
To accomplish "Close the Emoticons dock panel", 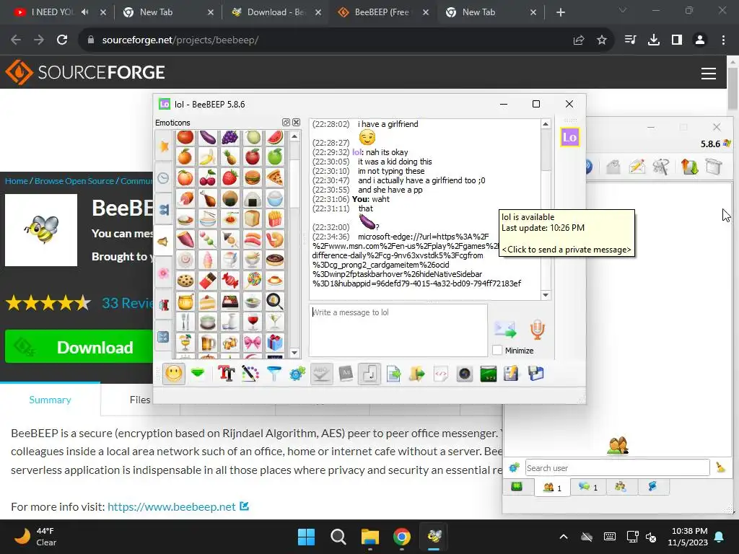I will 296,123.
